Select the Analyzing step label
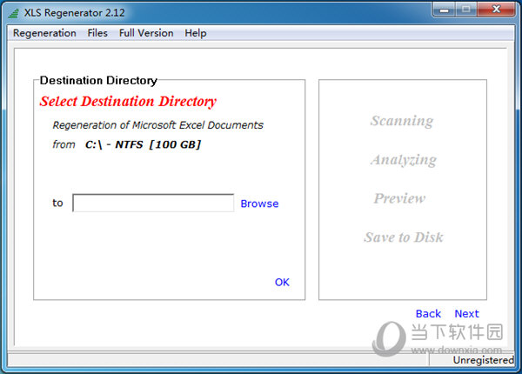 point(403,160)
